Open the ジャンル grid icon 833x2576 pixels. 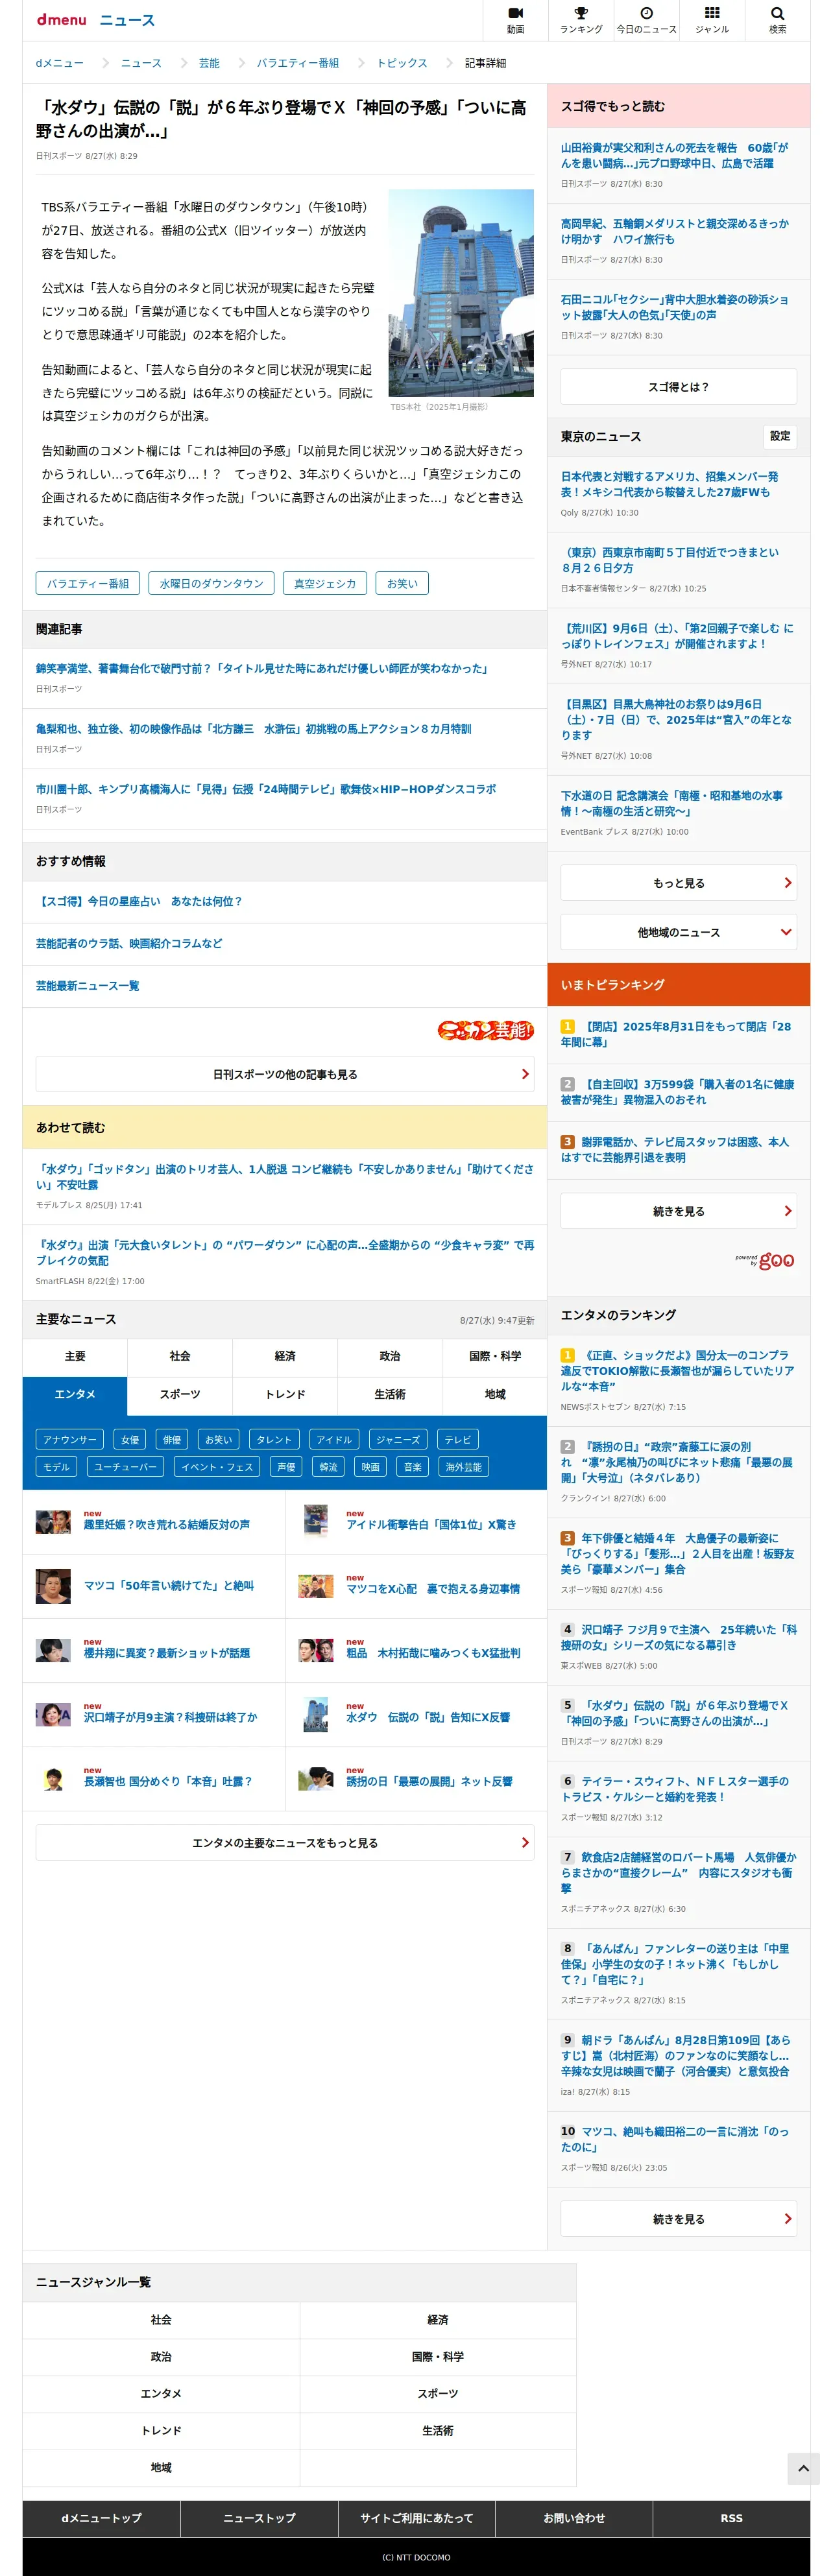(x=712, y=20)
